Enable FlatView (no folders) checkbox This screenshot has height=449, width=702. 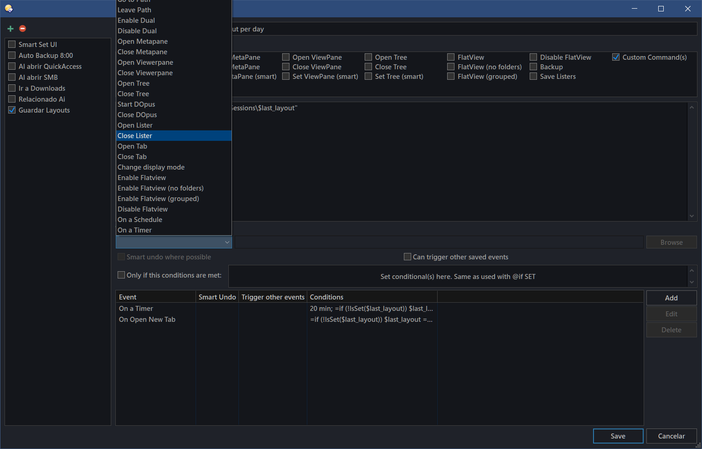(451, 67)
